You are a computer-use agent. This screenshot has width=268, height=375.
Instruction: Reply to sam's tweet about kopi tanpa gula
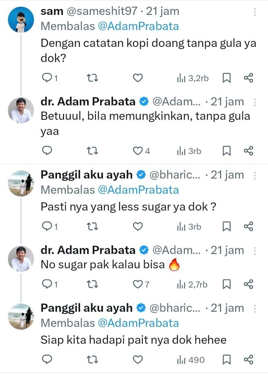point(47,78)
